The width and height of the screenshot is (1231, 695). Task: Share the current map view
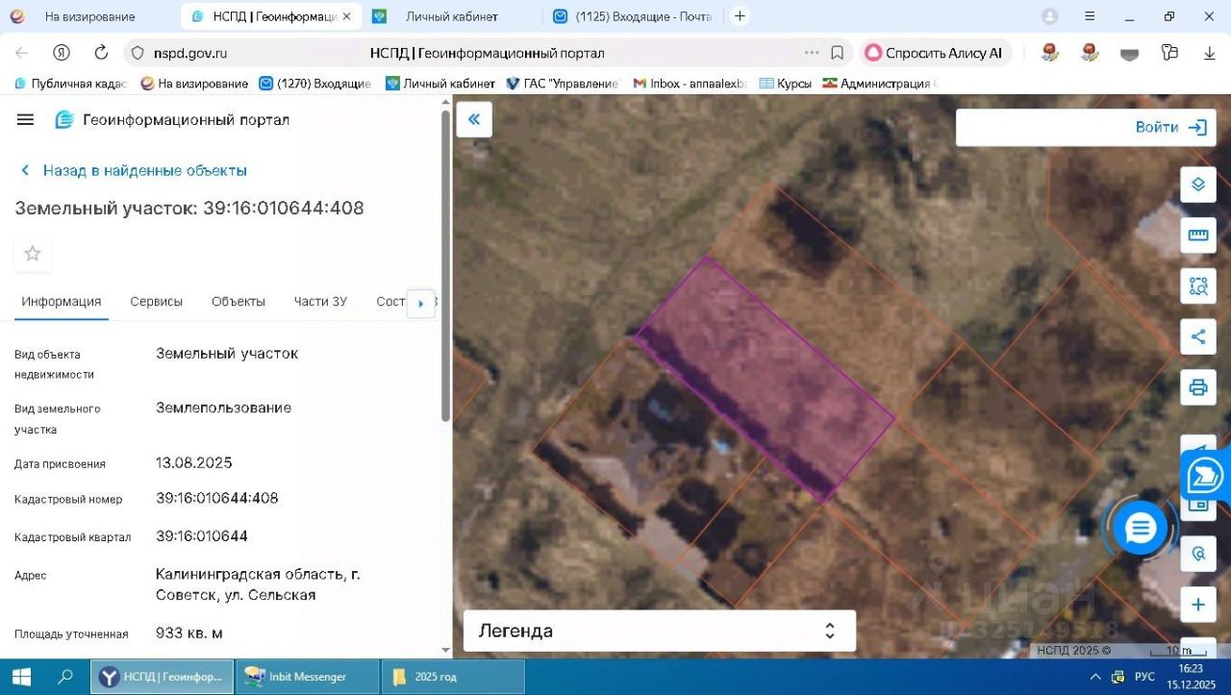1198,336
